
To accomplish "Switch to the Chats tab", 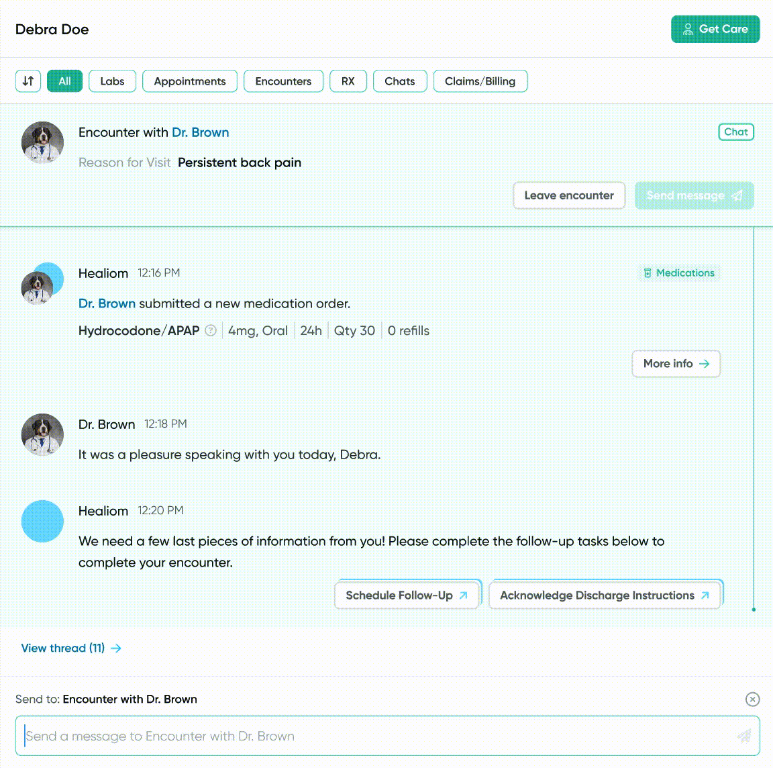I will [x=400, y=81].
